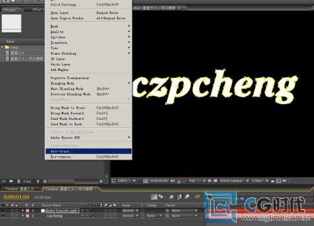
Task: Click the shy switch of layer 1
Action: tap(83, 210)
